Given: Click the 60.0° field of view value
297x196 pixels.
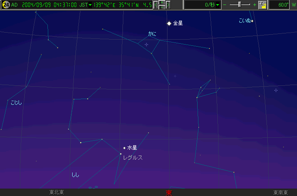Looking at the screenshot, I should point(283,5).
